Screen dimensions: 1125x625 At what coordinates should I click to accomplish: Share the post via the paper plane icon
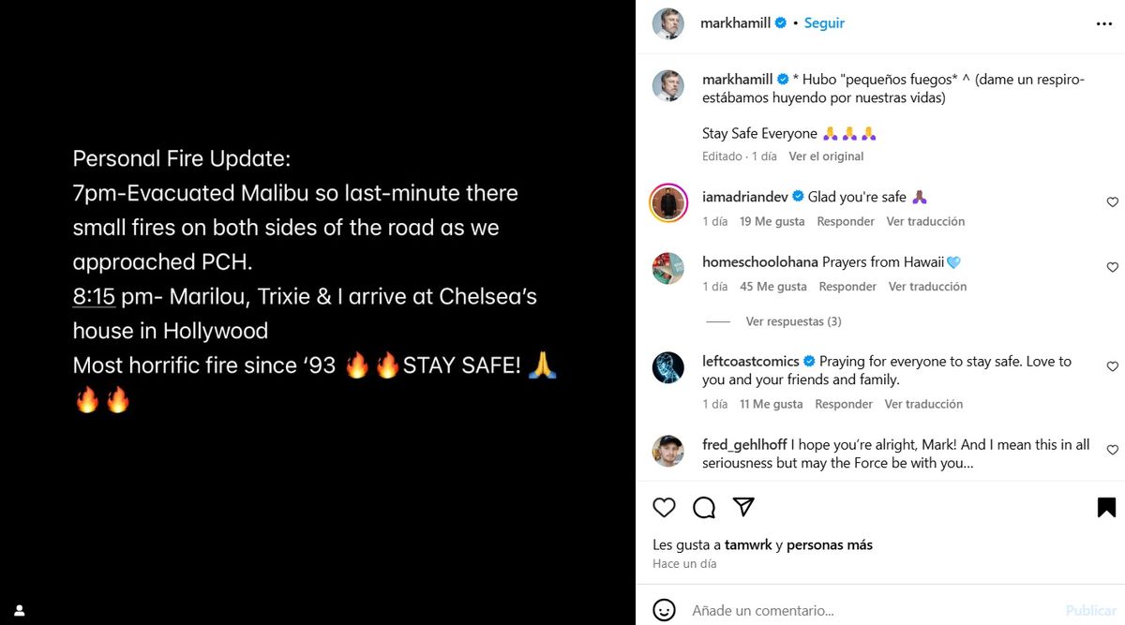[x=742, y=507]
